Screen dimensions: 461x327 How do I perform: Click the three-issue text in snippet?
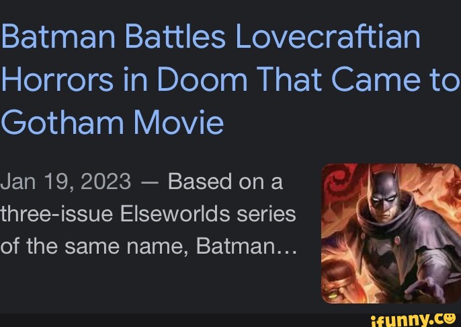point(56,213)
